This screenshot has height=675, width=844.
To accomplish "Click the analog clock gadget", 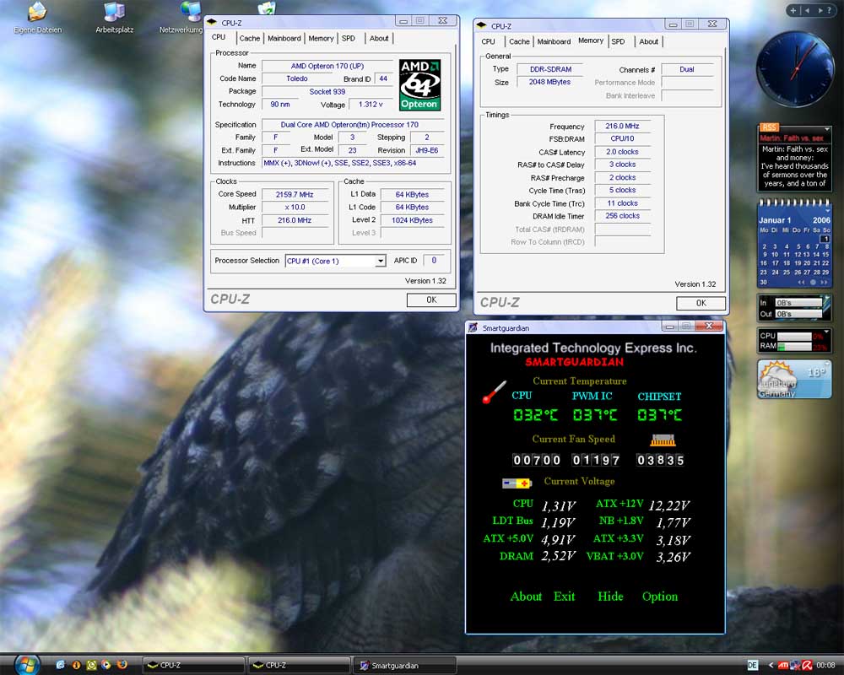I will tap(795, 69).
